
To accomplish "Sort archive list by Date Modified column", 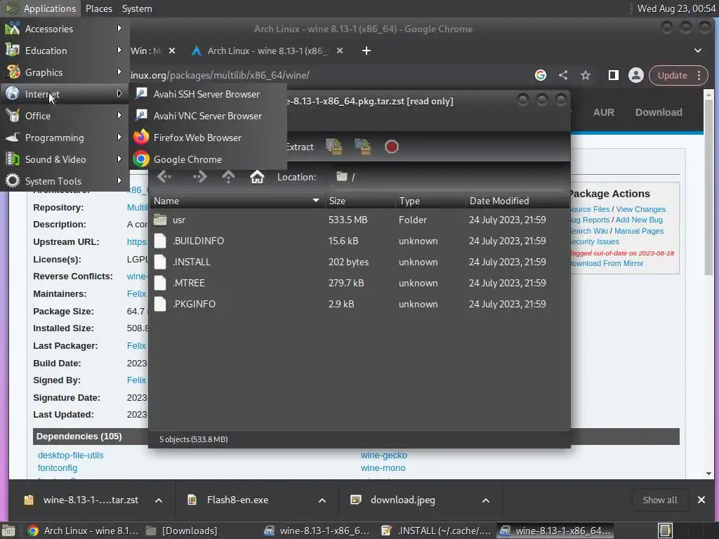I will pyautogui.click(x=517, y=201).
